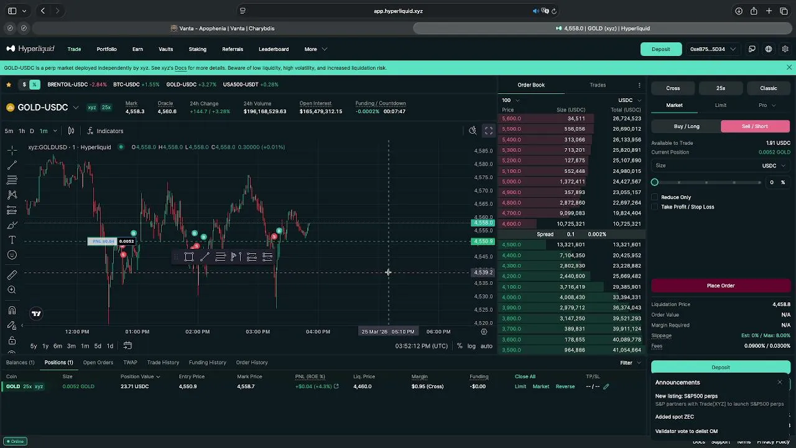Viewport: 796px width, 448px height.
Task: Click the order size percentage slider handle
Action: pyautogui.click(x=655, y=182)
